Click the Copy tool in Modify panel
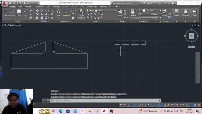Image resolution: width=202 pixels, height=114 pixels. click(37, 14)
